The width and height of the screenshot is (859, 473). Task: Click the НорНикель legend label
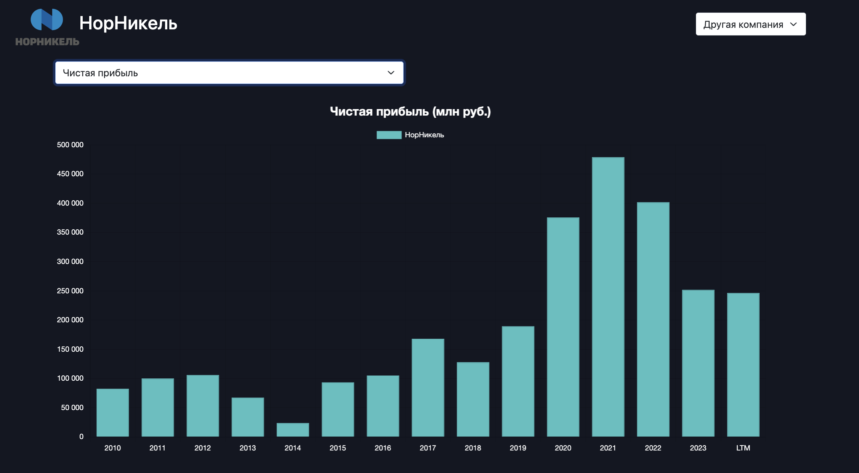[x=424, y=135]
